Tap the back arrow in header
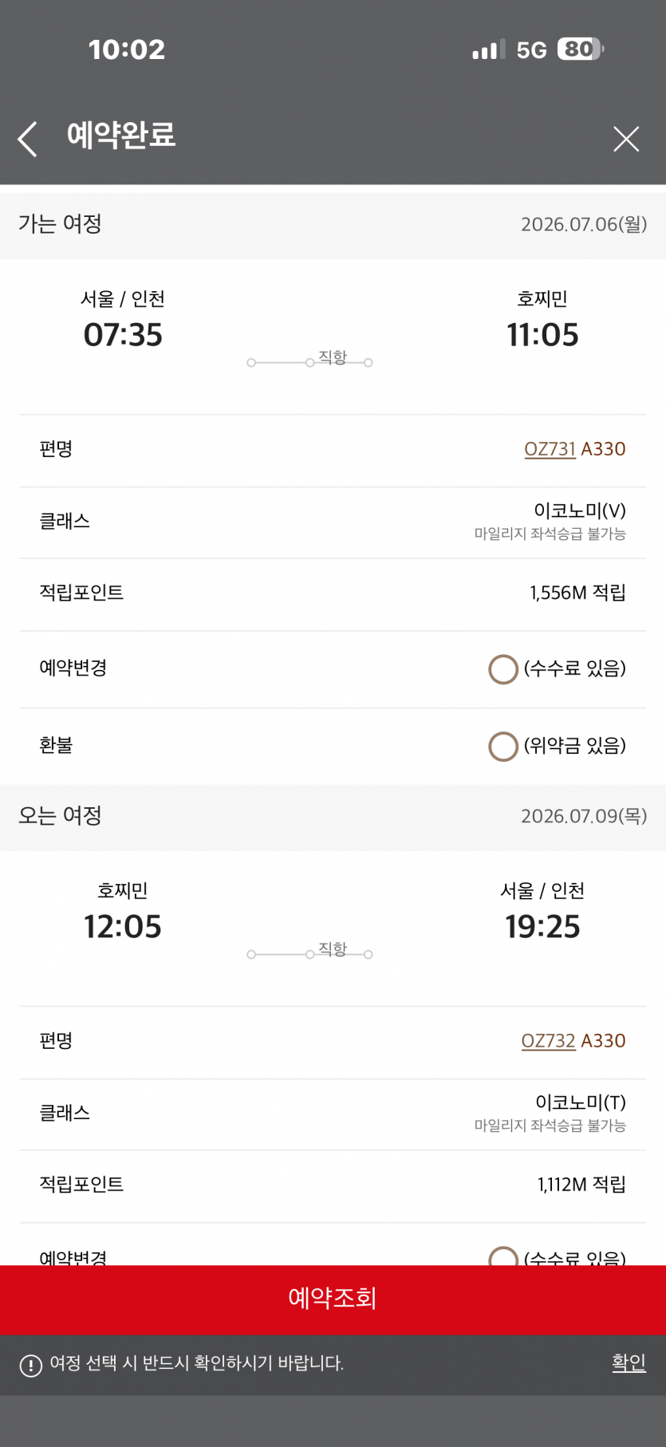This screenshot has height=1447, width=666. [x=28, y=139]
